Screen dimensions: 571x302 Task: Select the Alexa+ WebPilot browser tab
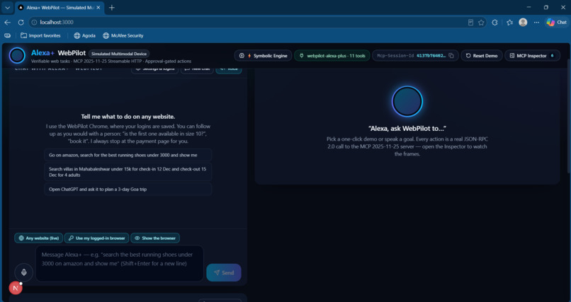[x=60, y=8]
